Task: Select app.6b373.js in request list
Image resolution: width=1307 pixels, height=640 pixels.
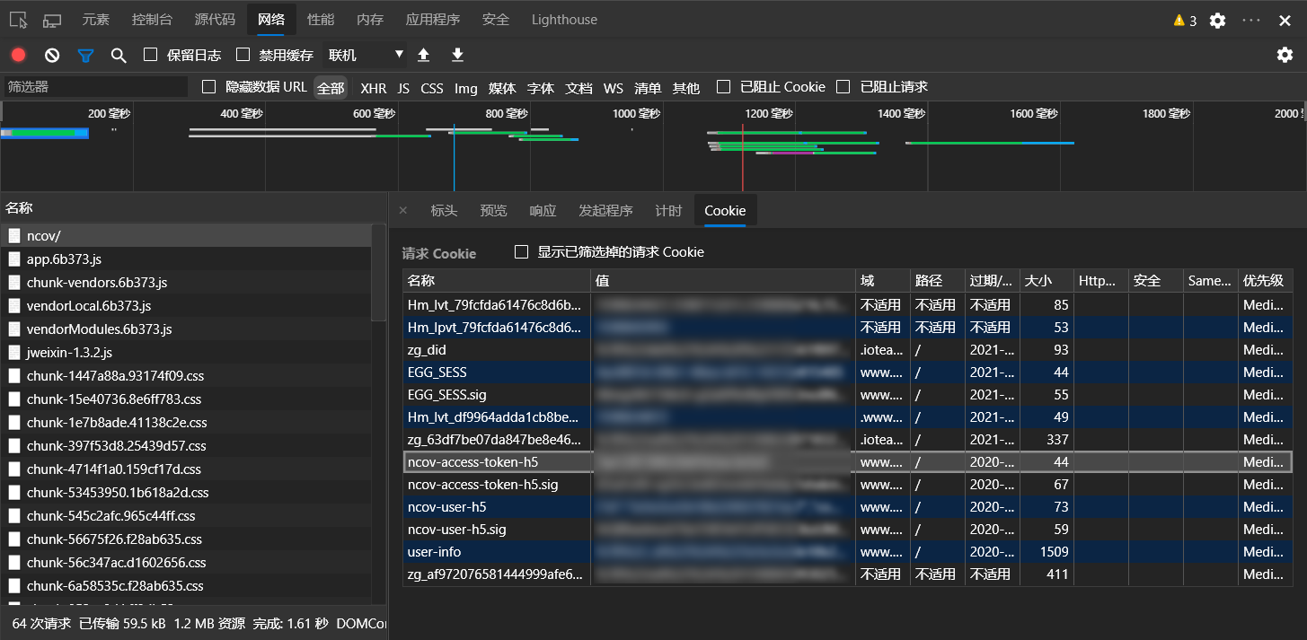Action: pos(64,259)
